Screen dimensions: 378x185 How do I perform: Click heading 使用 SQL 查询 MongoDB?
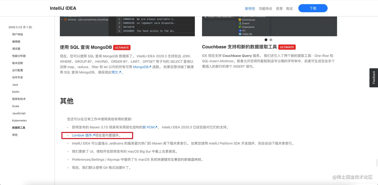point(86,47)
